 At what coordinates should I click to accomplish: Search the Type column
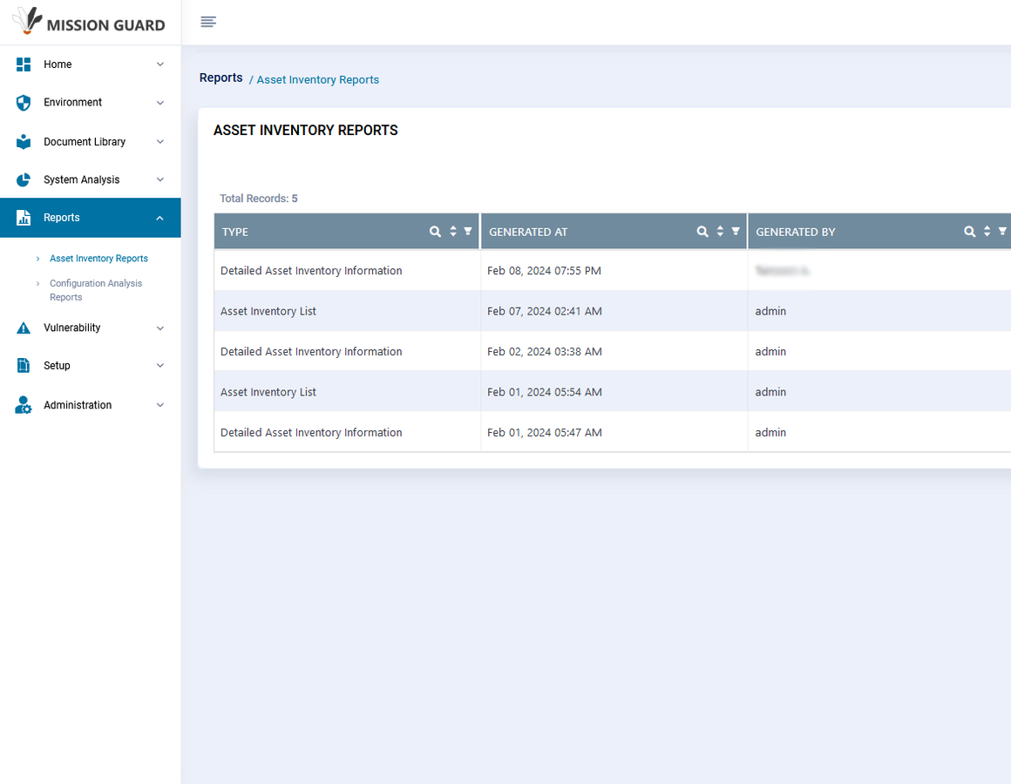pos(435,231)
